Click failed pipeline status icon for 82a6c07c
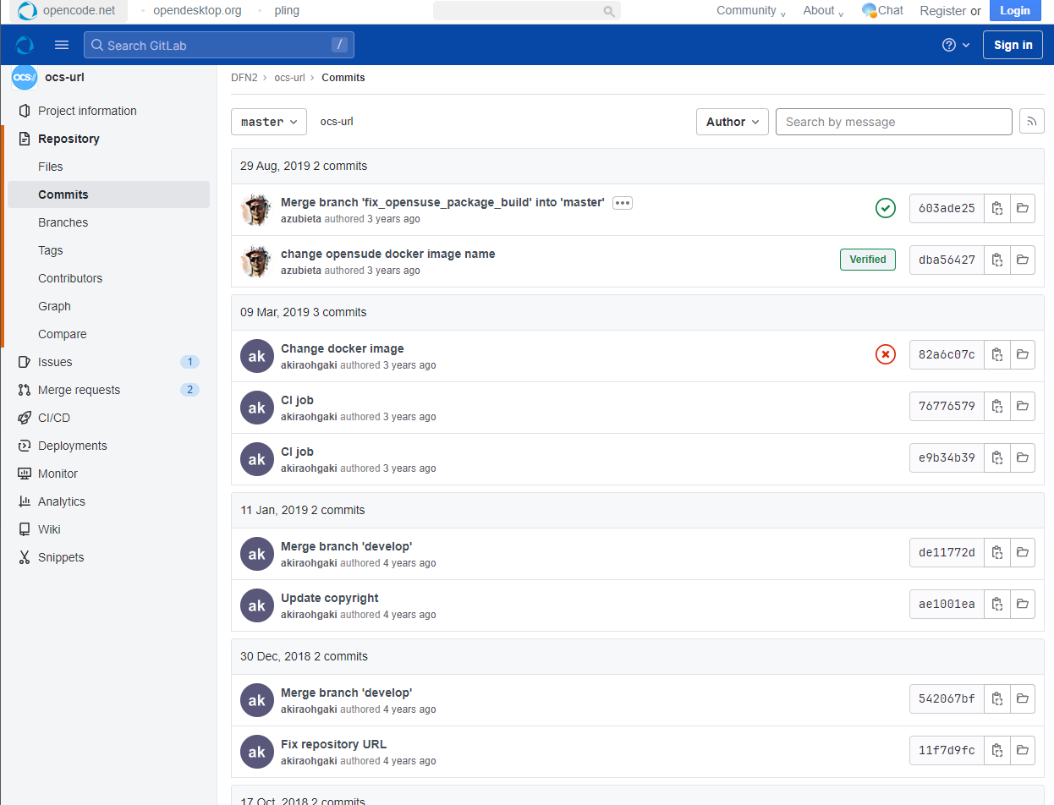The width and height of the screenshot is (1054, 805). point(885,354)
